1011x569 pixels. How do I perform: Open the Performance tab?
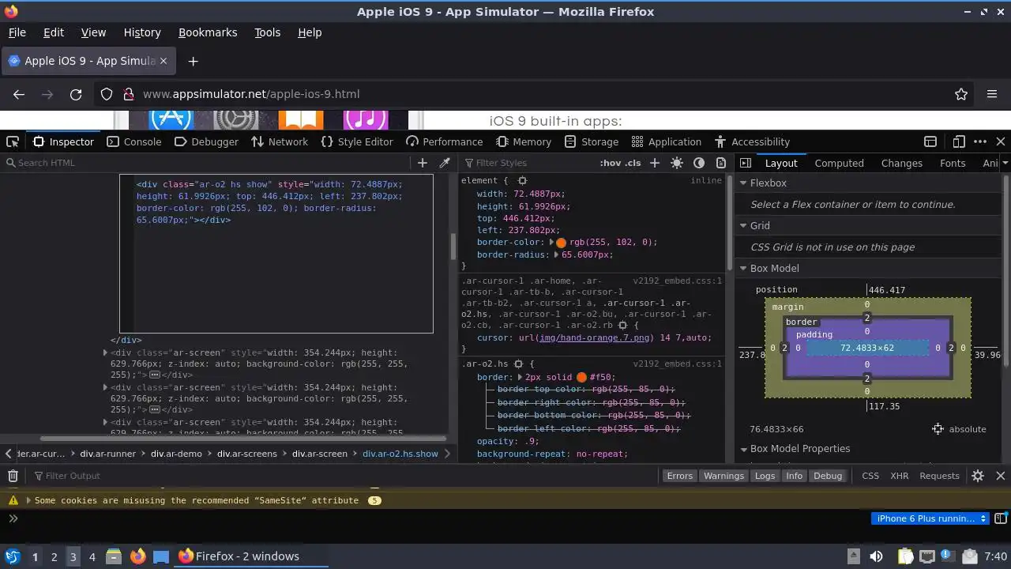[x=444, y=141]
